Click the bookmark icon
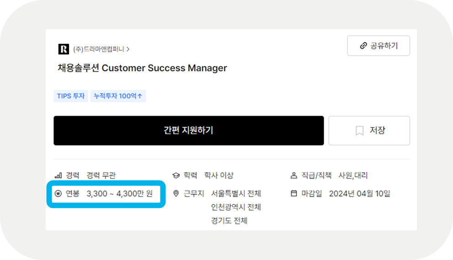 (x=359, y=131)
